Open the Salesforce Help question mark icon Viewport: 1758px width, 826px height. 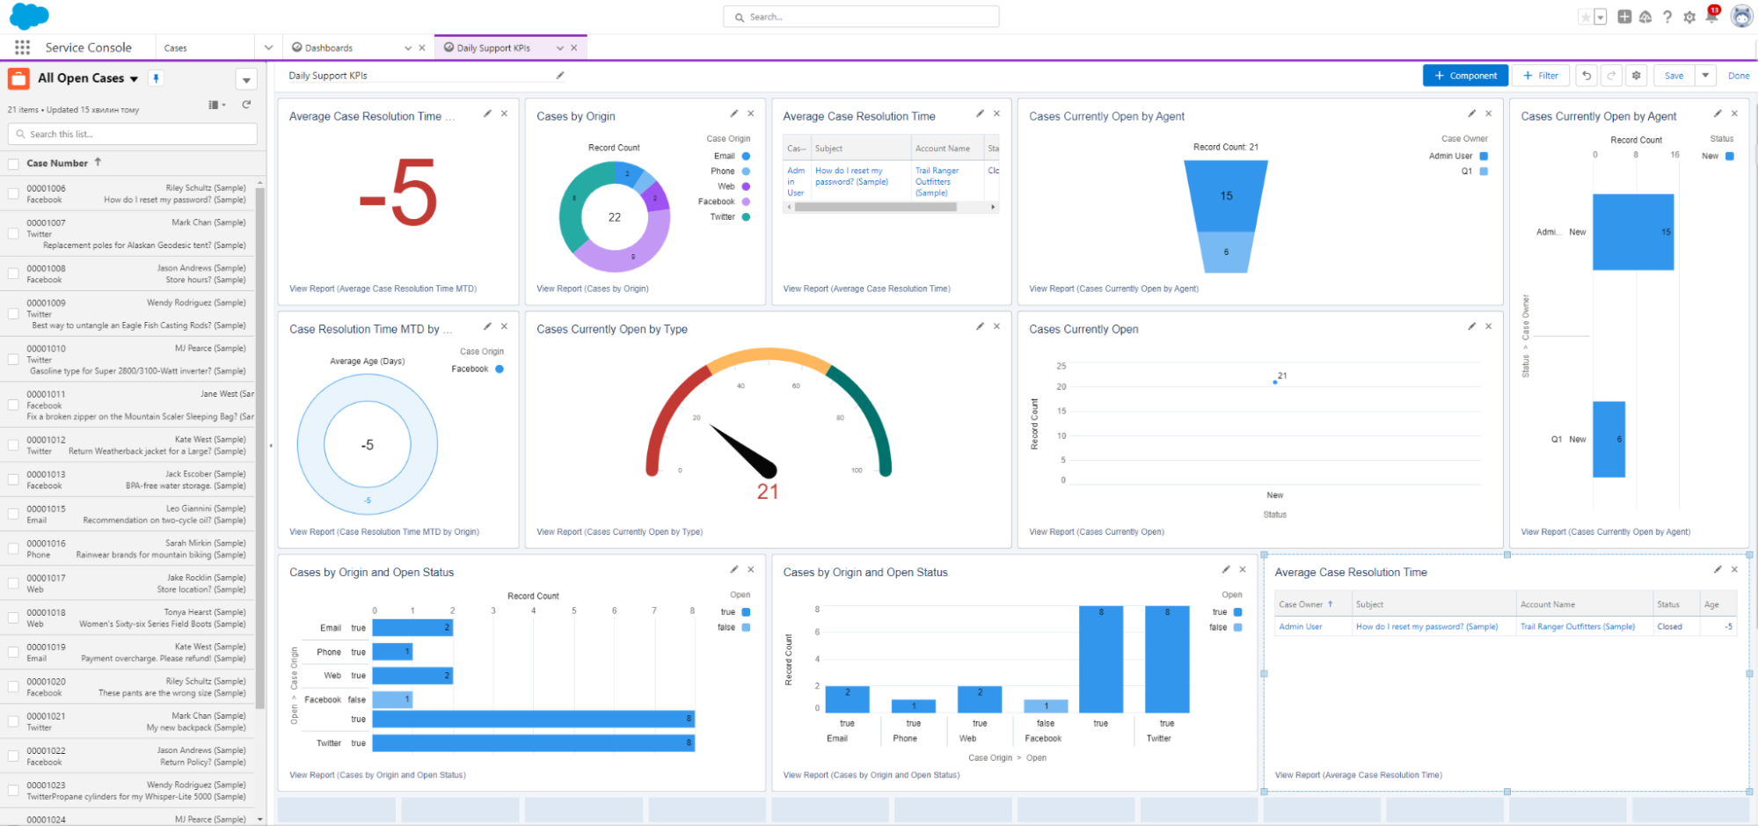coord(1667,16)
